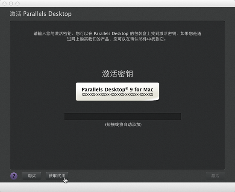Click the registered trademark symbol after Desktop
Screen dimensions: 235x192
click(127, 88)
